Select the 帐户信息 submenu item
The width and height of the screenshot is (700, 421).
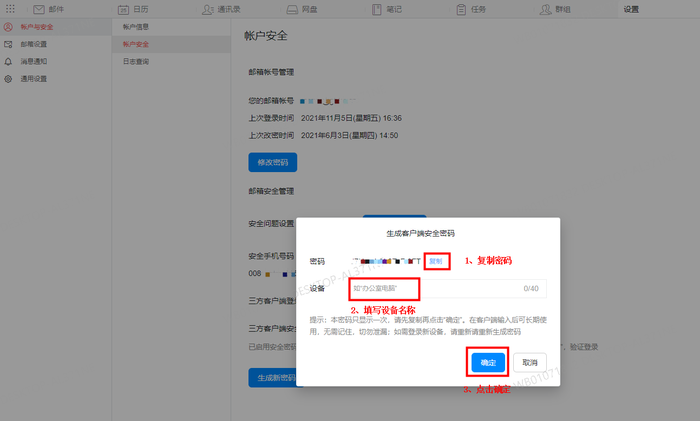click(x=136, y=27)
